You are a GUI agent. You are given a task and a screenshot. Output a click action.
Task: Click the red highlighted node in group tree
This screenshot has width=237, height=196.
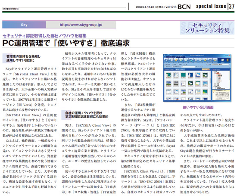[218, 73]
